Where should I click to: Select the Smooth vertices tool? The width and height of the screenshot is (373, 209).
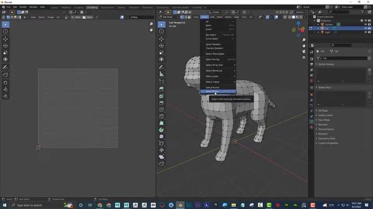pos(161,136)
